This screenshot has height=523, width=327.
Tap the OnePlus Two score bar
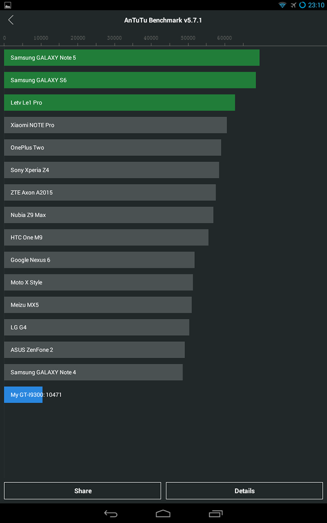pyautogui.click(x=112, y=148)
